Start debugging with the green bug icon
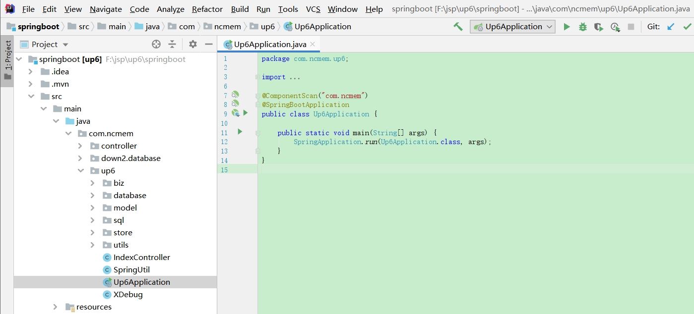The image size is (694, 314). [x=583, y=27]
